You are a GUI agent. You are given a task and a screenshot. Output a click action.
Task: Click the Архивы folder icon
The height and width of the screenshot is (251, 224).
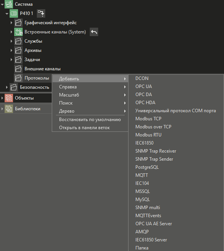pyautogui.click(x=18, y=50)
